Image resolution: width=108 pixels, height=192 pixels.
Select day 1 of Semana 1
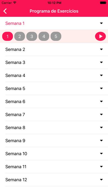8,36
